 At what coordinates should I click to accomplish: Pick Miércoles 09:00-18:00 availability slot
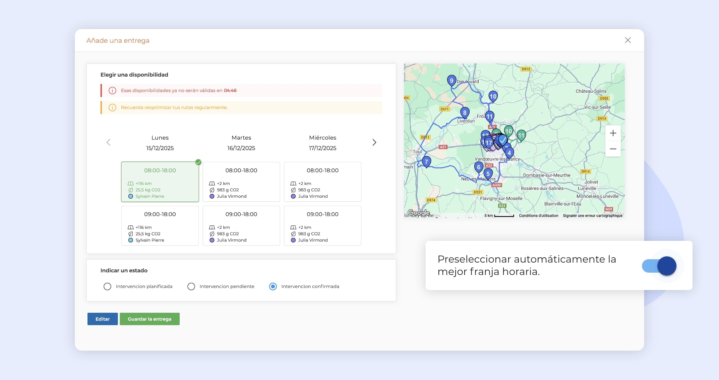tap(322, 225)
